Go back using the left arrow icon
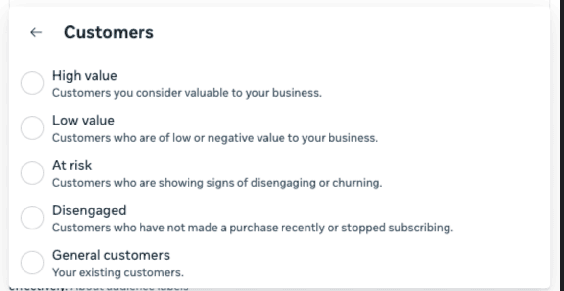The image size is (564, 291). (x=36, y=33)
